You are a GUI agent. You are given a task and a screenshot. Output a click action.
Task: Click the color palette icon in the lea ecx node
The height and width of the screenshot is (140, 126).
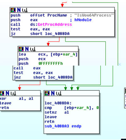pos(21,49)
